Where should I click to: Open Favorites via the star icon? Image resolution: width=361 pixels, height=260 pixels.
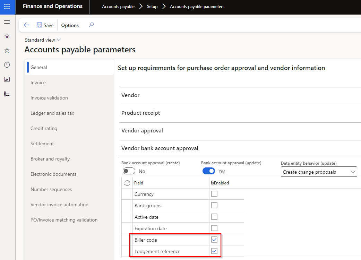(x=7, y=50)
